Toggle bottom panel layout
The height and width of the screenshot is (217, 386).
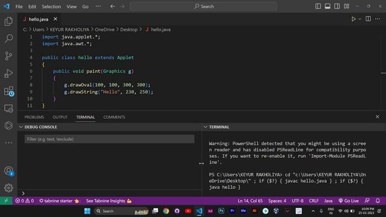(327, 7)
